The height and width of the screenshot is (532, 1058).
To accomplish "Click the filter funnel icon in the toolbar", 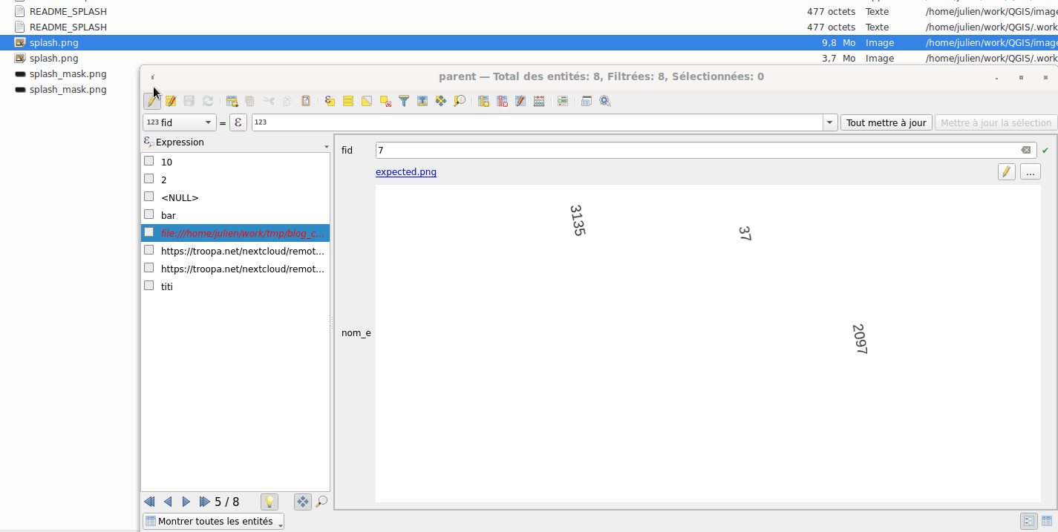I will pos(404,101).
